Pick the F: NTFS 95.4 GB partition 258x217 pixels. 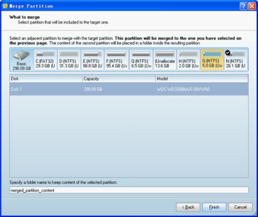(117, 60)
